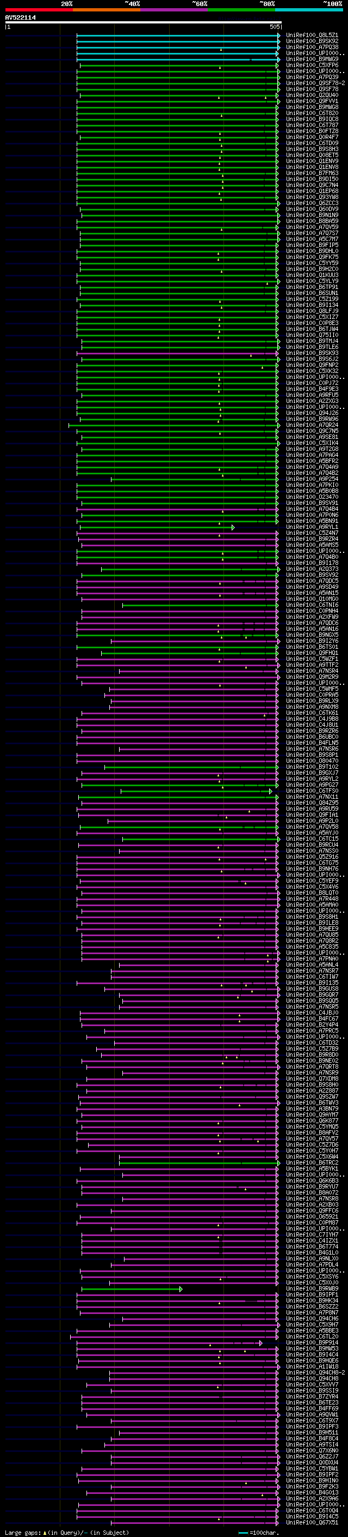Select hit label UniRef100_O23470
Image resolution: width=348 pixels, height=1537 pixels.
click(312, 496)
